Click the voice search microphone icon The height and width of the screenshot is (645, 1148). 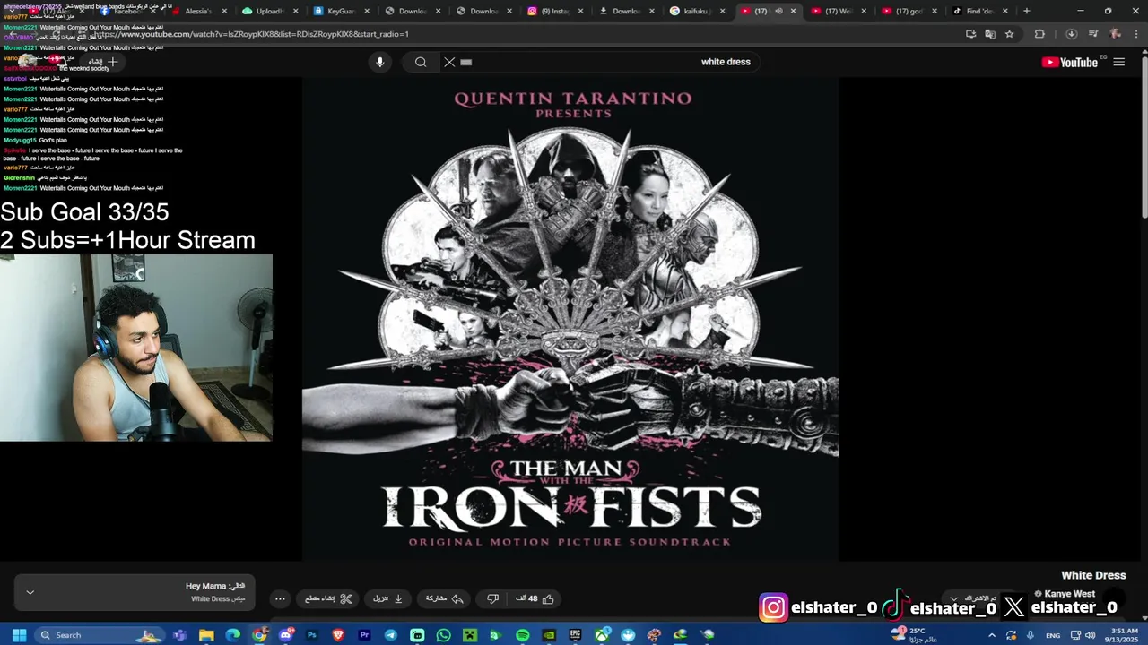pos(379,62)
